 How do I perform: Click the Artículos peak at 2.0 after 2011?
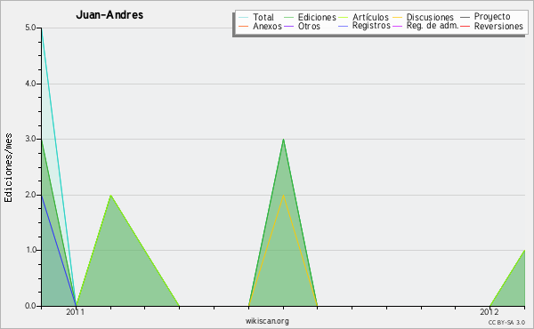pos(110,195)
